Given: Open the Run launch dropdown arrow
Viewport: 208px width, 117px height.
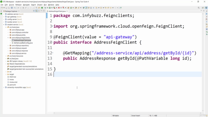Looking at the screenshot, I should [52, 8].
